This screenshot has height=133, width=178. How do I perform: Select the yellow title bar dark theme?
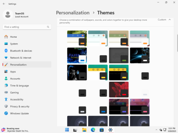coord(119,73)
